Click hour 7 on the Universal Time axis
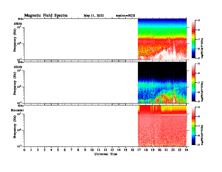The height and width of the screenshot is (172, 222). 71,150
